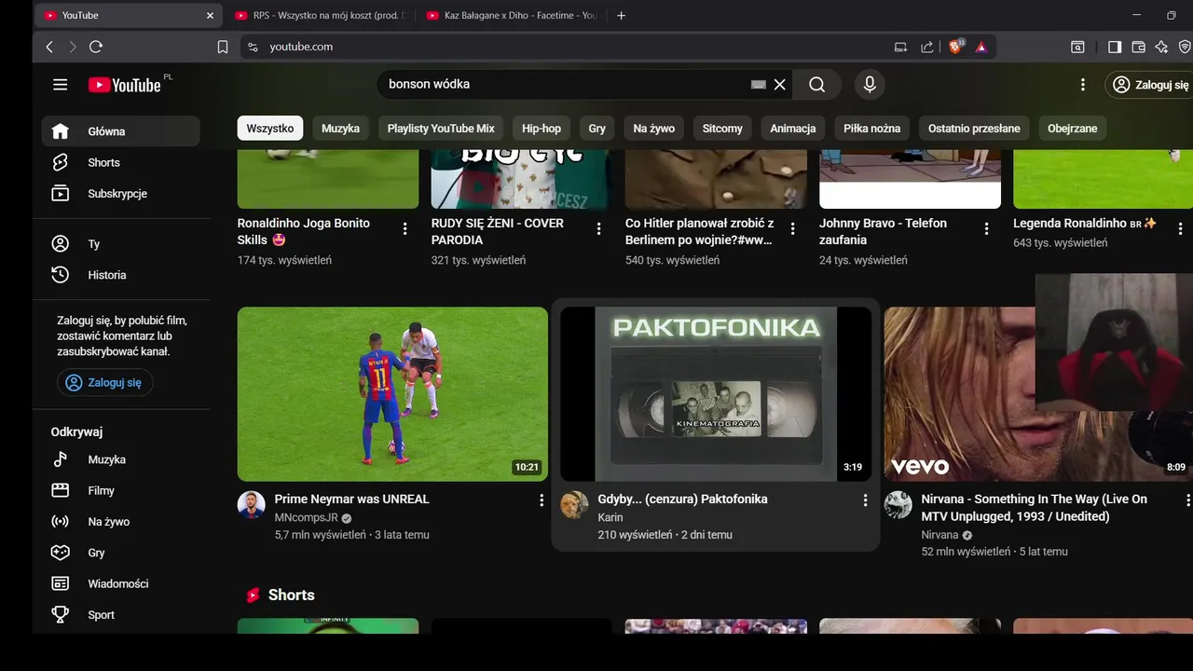Open Brave wallet icon
1193x671 pixels.
1138,47
